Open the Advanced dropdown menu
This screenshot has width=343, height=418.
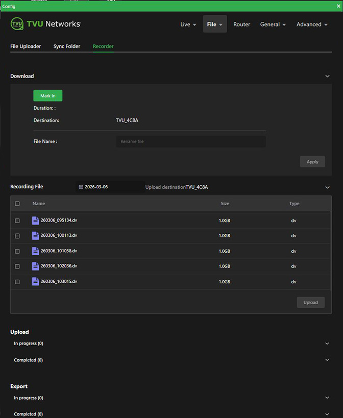[311, 24]
